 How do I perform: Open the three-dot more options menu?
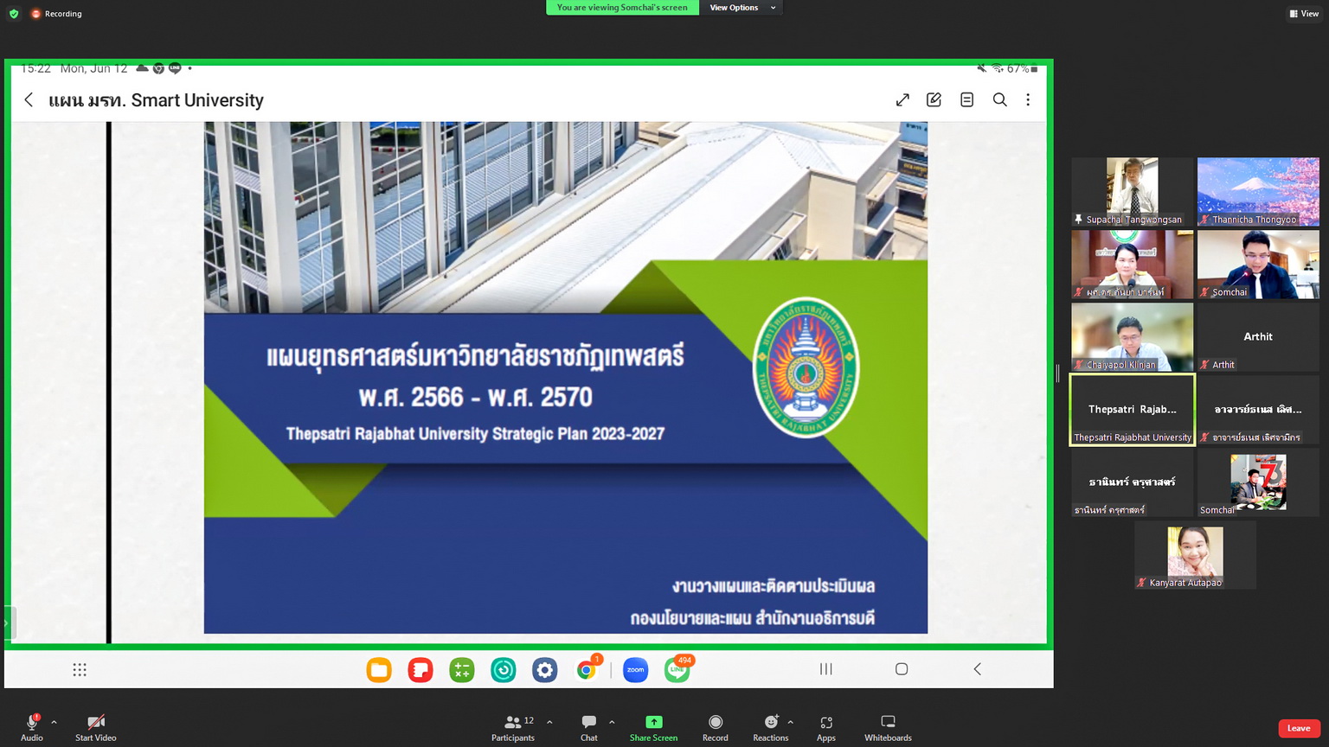(1028, 99)
